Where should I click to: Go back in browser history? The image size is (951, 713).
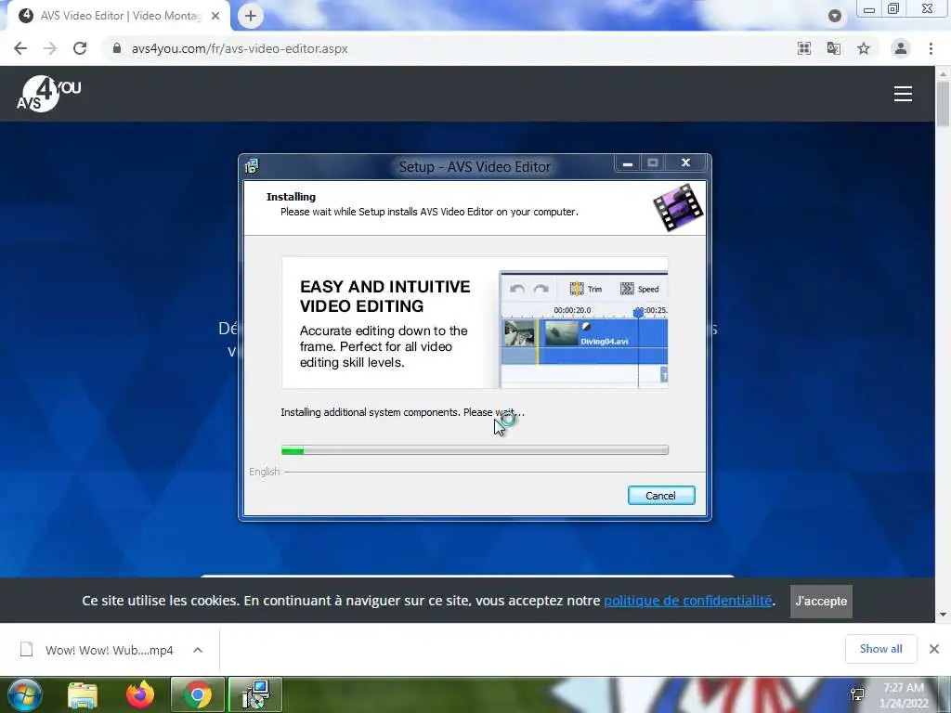(x=20, y=48)
